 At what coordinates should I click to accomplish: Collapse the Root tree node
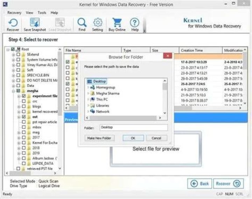[8, 50]
